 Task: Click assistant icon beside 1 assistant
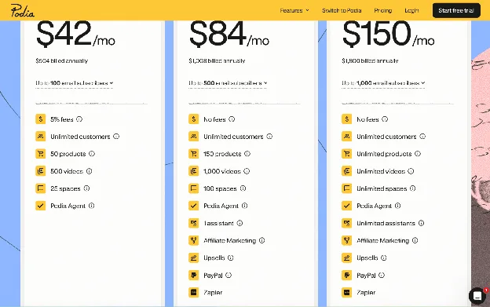[193, 223]
